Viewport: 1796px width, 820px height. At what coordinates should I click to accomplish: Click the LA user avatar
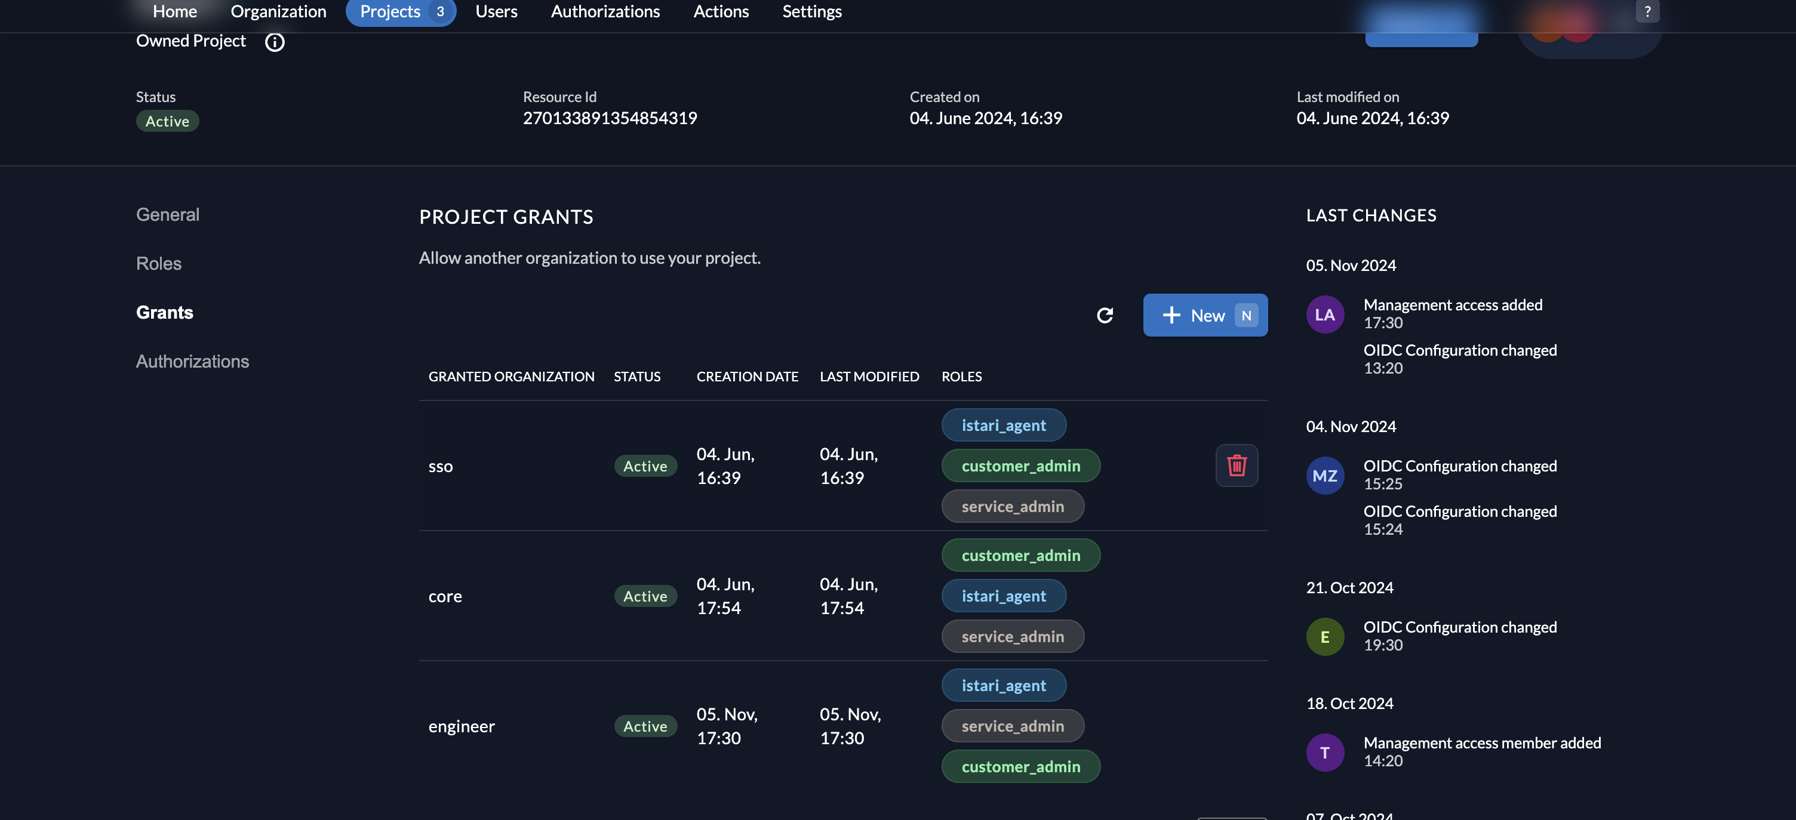pyautogui.click(x=1325, y=315)
